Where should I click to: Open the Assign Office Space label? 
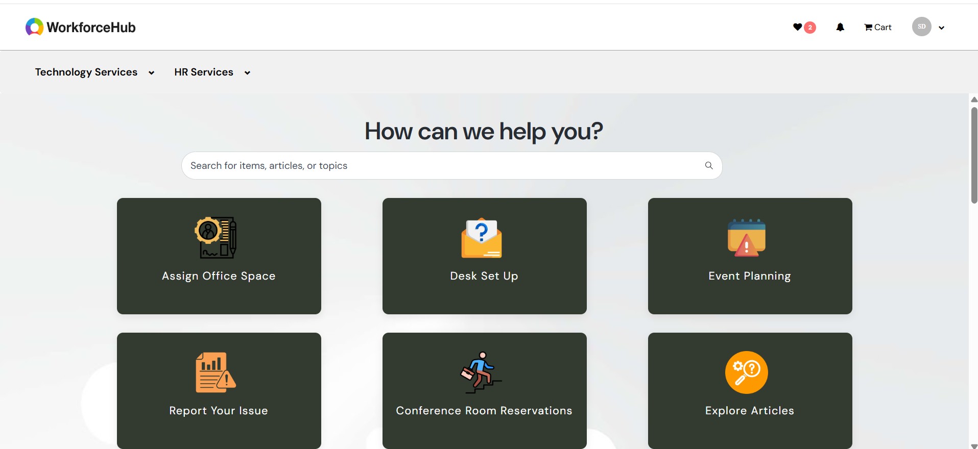pyautogui.click(x=219, y=276)
